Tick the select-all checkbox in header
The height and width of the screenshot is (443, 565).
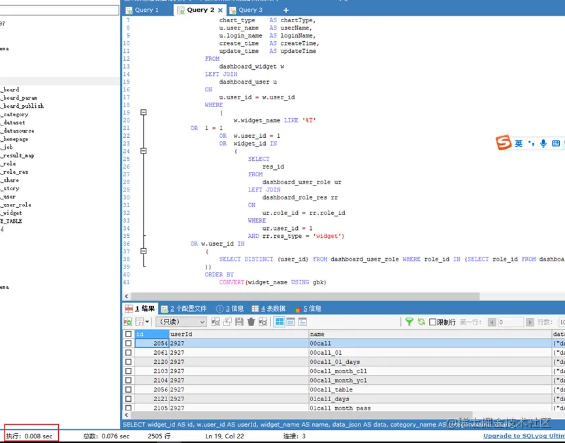(x=129, y=334)
